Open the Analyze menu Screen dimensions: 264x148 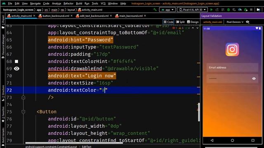tap(57, 3)
